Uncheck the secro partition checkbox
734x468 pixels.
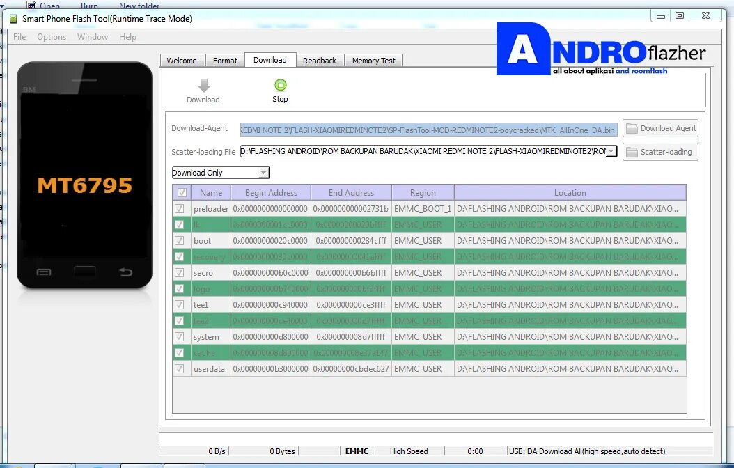(x=179, y=272)
